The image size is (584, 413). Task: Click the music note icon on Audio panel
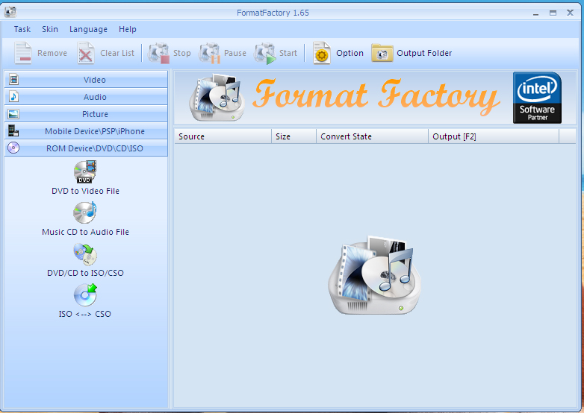[13, 96]
